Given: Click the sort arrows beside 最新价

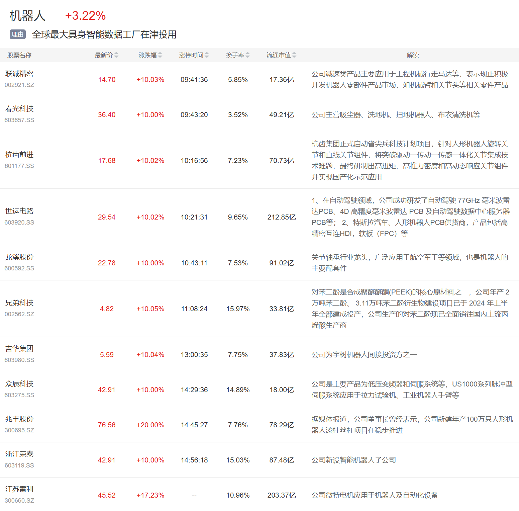Looking at the screenshot, I should tap(116, 55).
